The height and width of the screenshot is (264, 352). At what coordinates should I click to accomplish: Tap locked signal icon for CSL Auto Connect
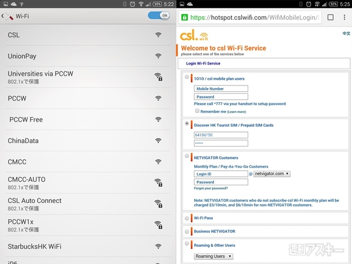pyautogui.click(x=158, y=204)
